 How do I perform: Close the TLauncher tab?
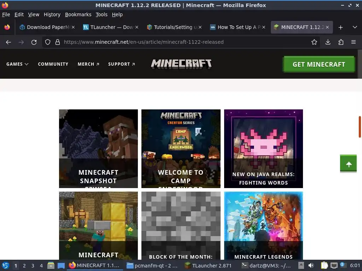coord(137,27)
